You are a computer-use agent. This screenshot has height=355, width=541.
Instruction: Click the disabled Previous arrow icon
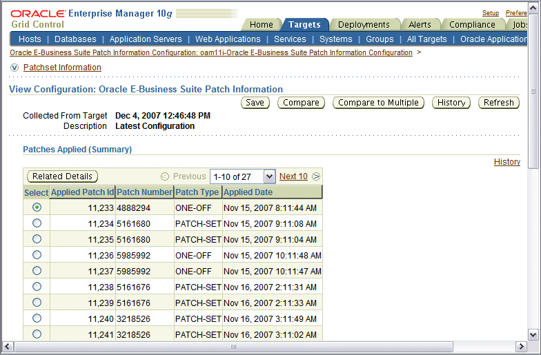[x=165, y=176]
